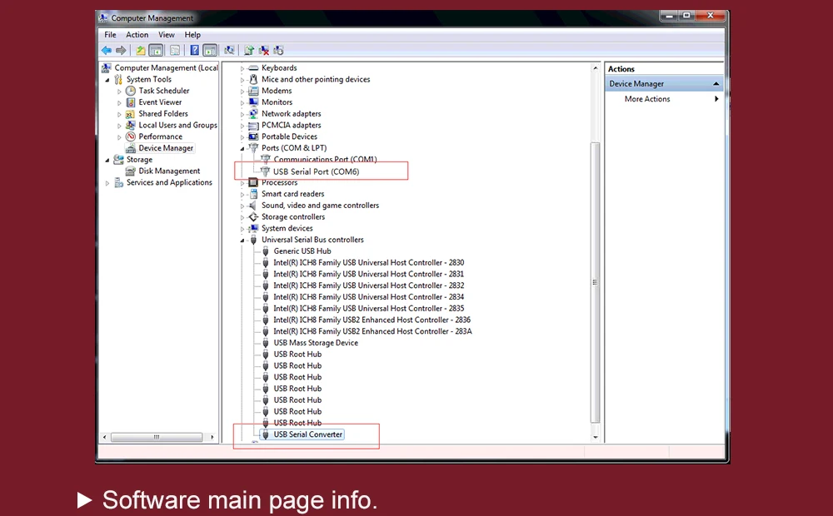Expand the Event Viewer node arrow
Viewport: 833px width, 516px height.
coord(119,102)
